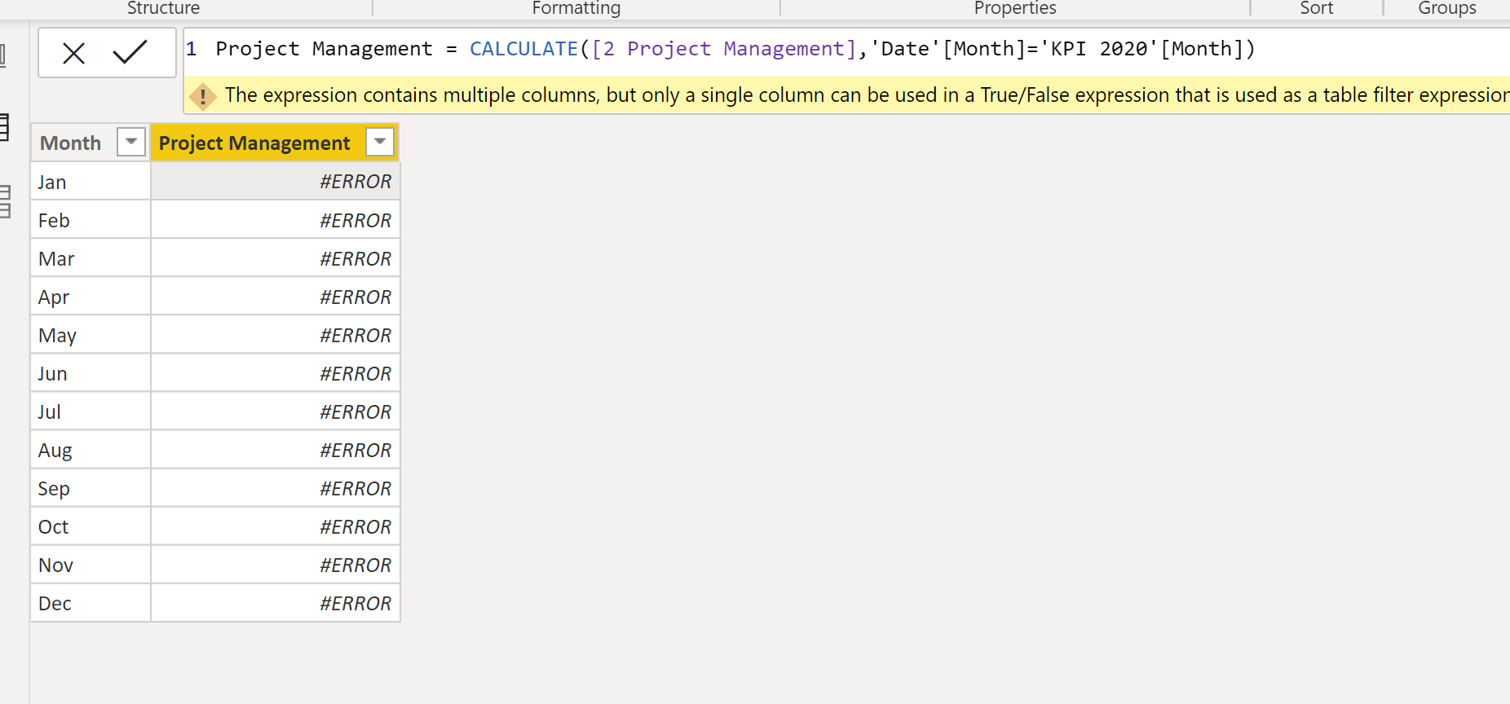Image resolution: width=1510 pixels, height=704 pixels.
Task: Click the #ERROR value in the Jan row
Action: pyautogui.click(x=355, y=182)
